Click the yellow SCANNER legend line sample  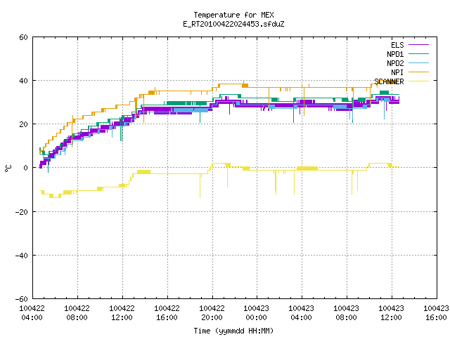coord(418,81)
